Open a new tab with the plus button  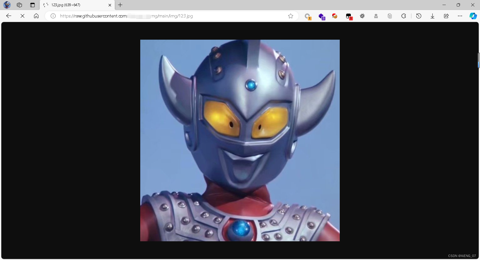pos(120,5)
